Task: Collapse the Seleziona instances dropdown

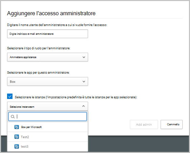Action: coord(48,106)
